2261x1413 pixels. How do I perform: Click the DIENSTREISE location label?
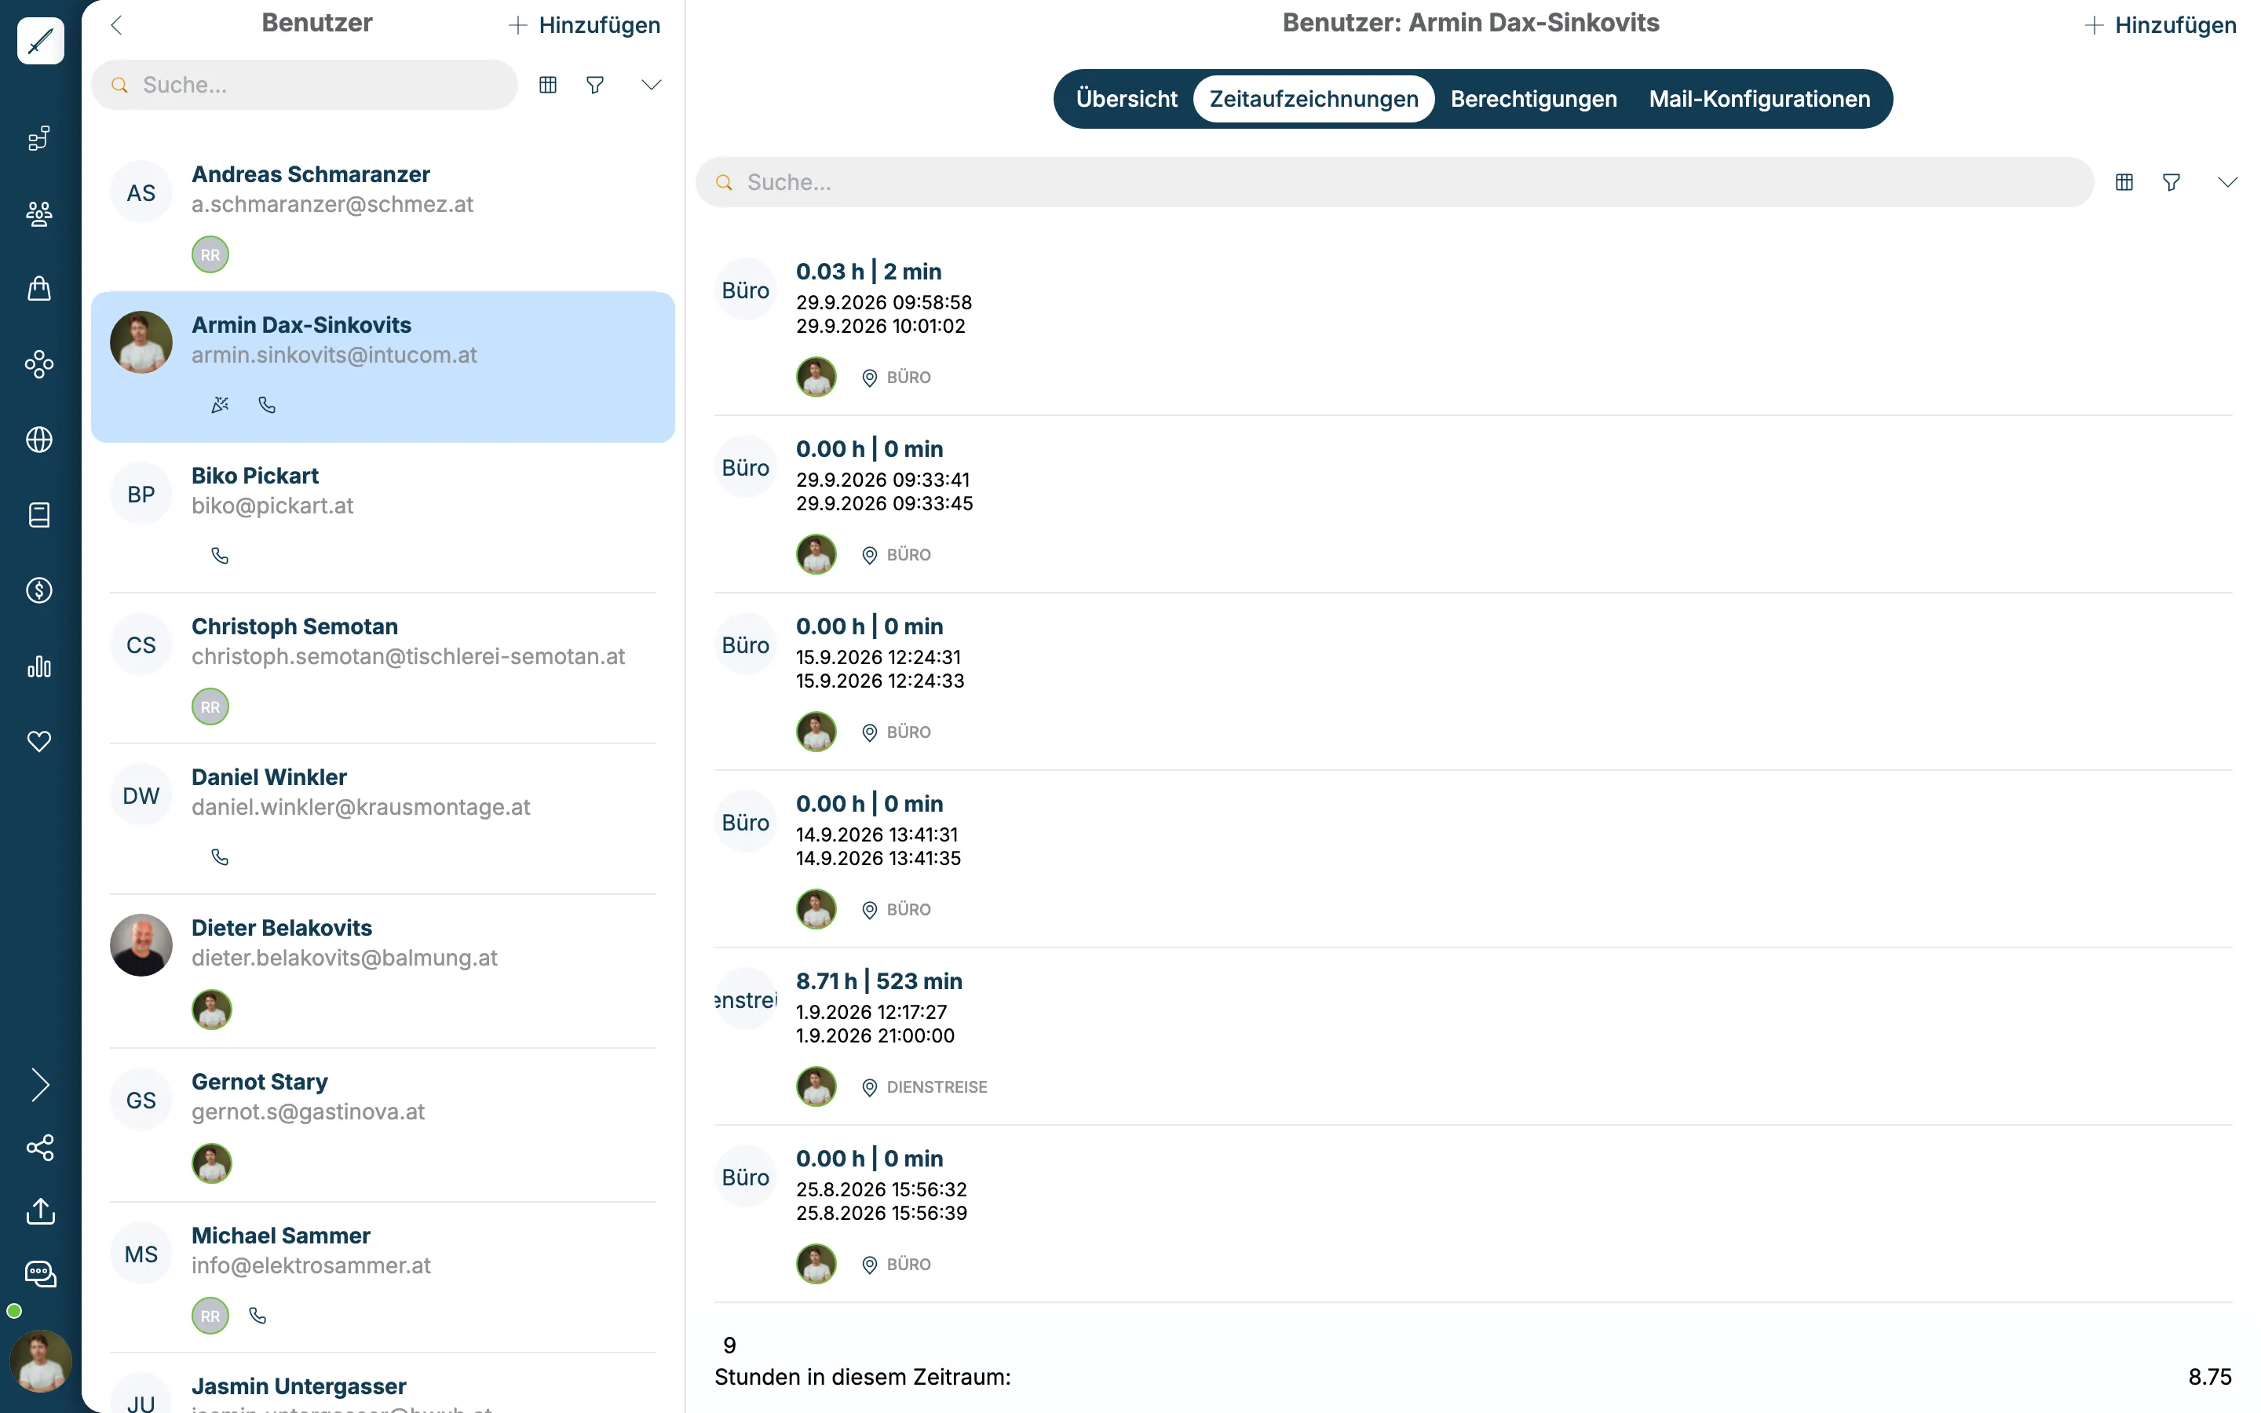click(936, 1087)
